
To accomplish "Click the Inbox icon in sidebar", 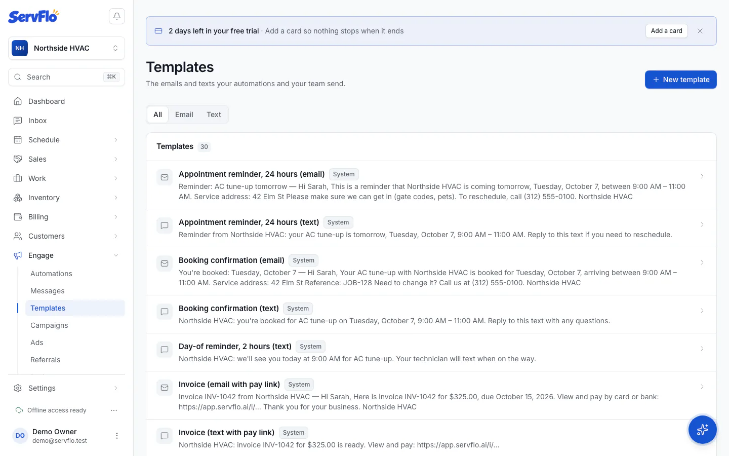I will pyautogui.click(x=18, y=121).
